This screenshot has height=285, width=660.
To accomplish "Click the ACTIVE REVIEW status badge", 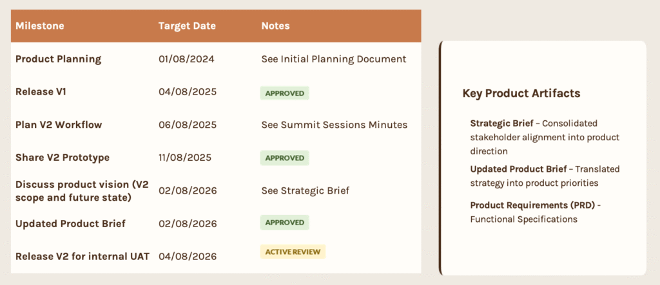I will (293, 252).
